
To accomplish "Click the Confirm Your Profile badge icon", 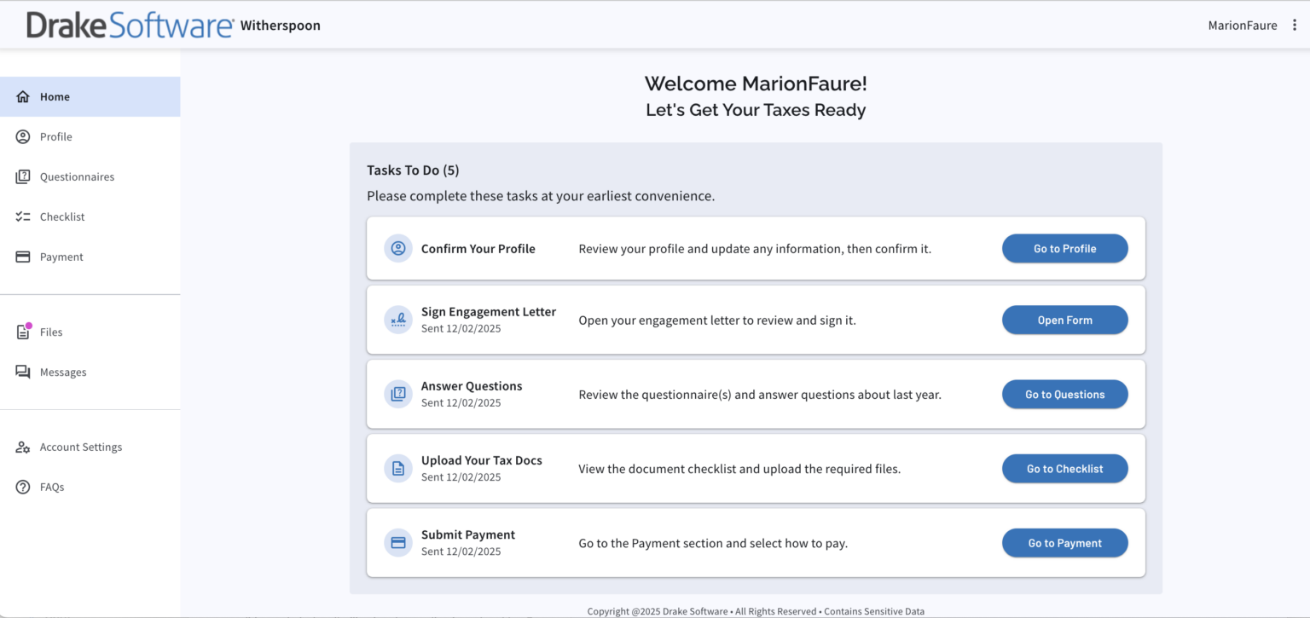I will point(397,248).
